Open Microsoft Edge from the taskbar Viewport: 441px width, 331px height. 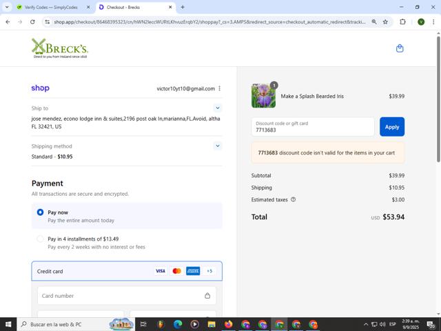(178, 324)
